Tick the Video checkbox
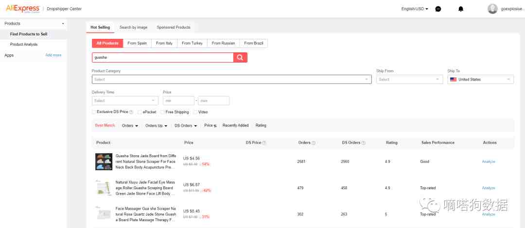525x228 pixels. coord(195,112)
